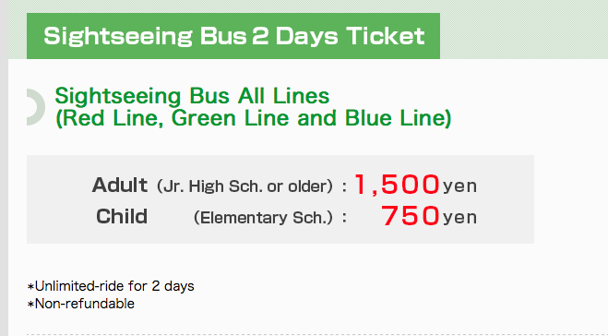The height and width of the screenshot is (336, 608).
Task: Click the yen unit after 750
Action: [459, 218]
